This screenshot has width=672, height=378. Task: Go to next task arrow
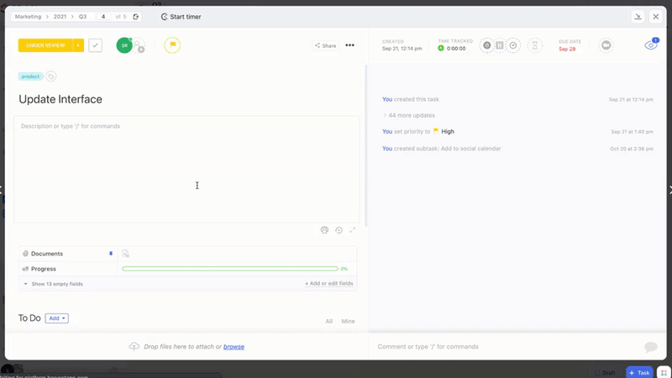click(669, 189)
